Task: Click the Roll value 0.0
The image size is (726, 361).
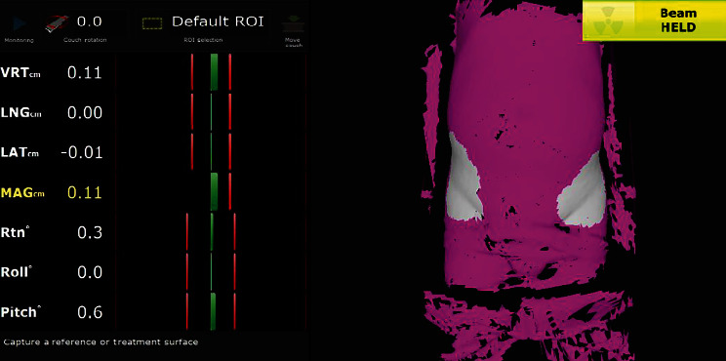Action: tap(90, 272)
